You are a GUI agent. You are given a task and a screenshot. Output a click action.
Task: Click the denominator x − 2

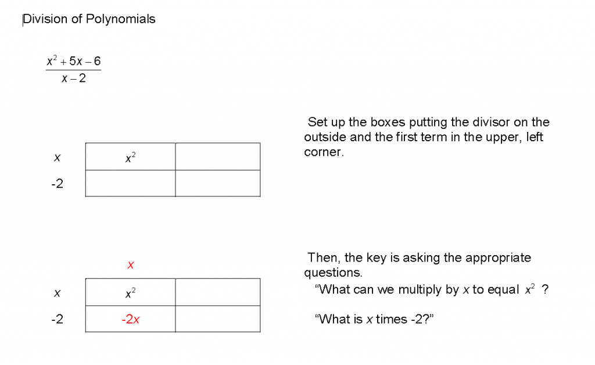74,78
